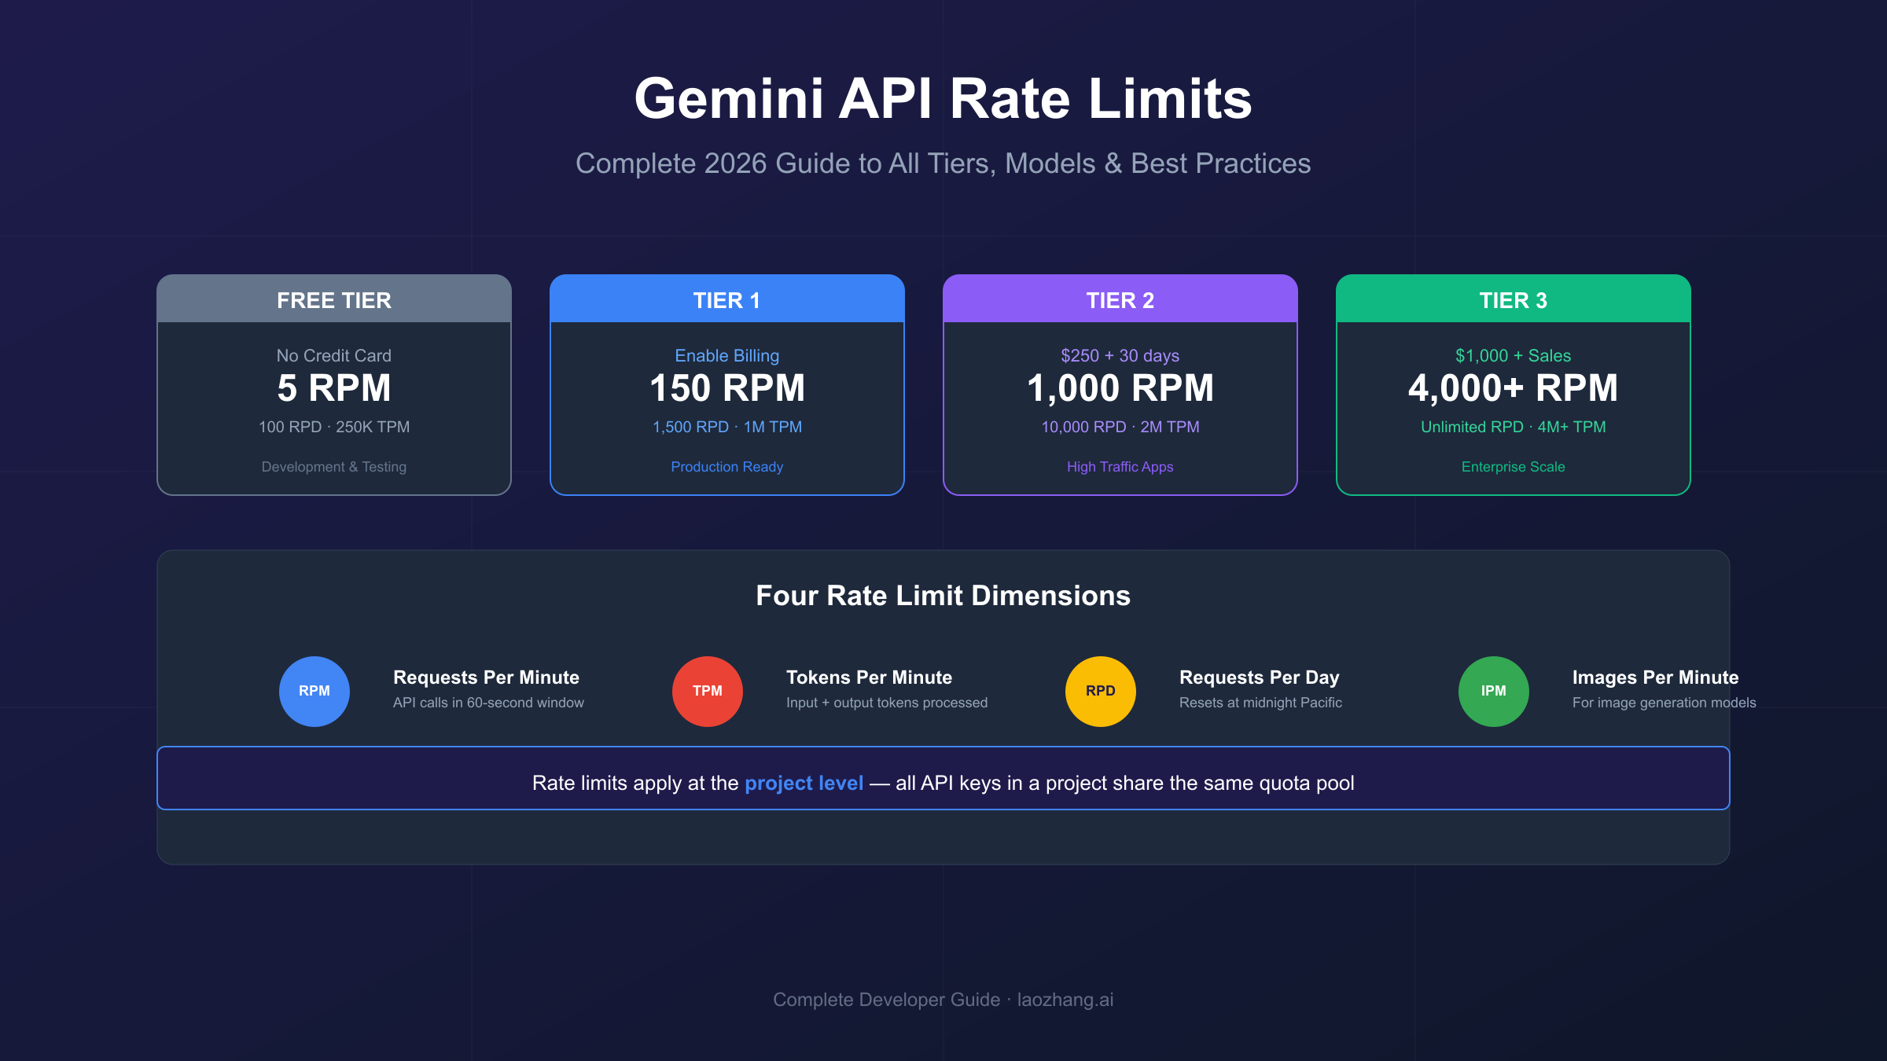Click the Requests Per Minute badge
The image size is (1887, 1061).
[x=485, y=677]
